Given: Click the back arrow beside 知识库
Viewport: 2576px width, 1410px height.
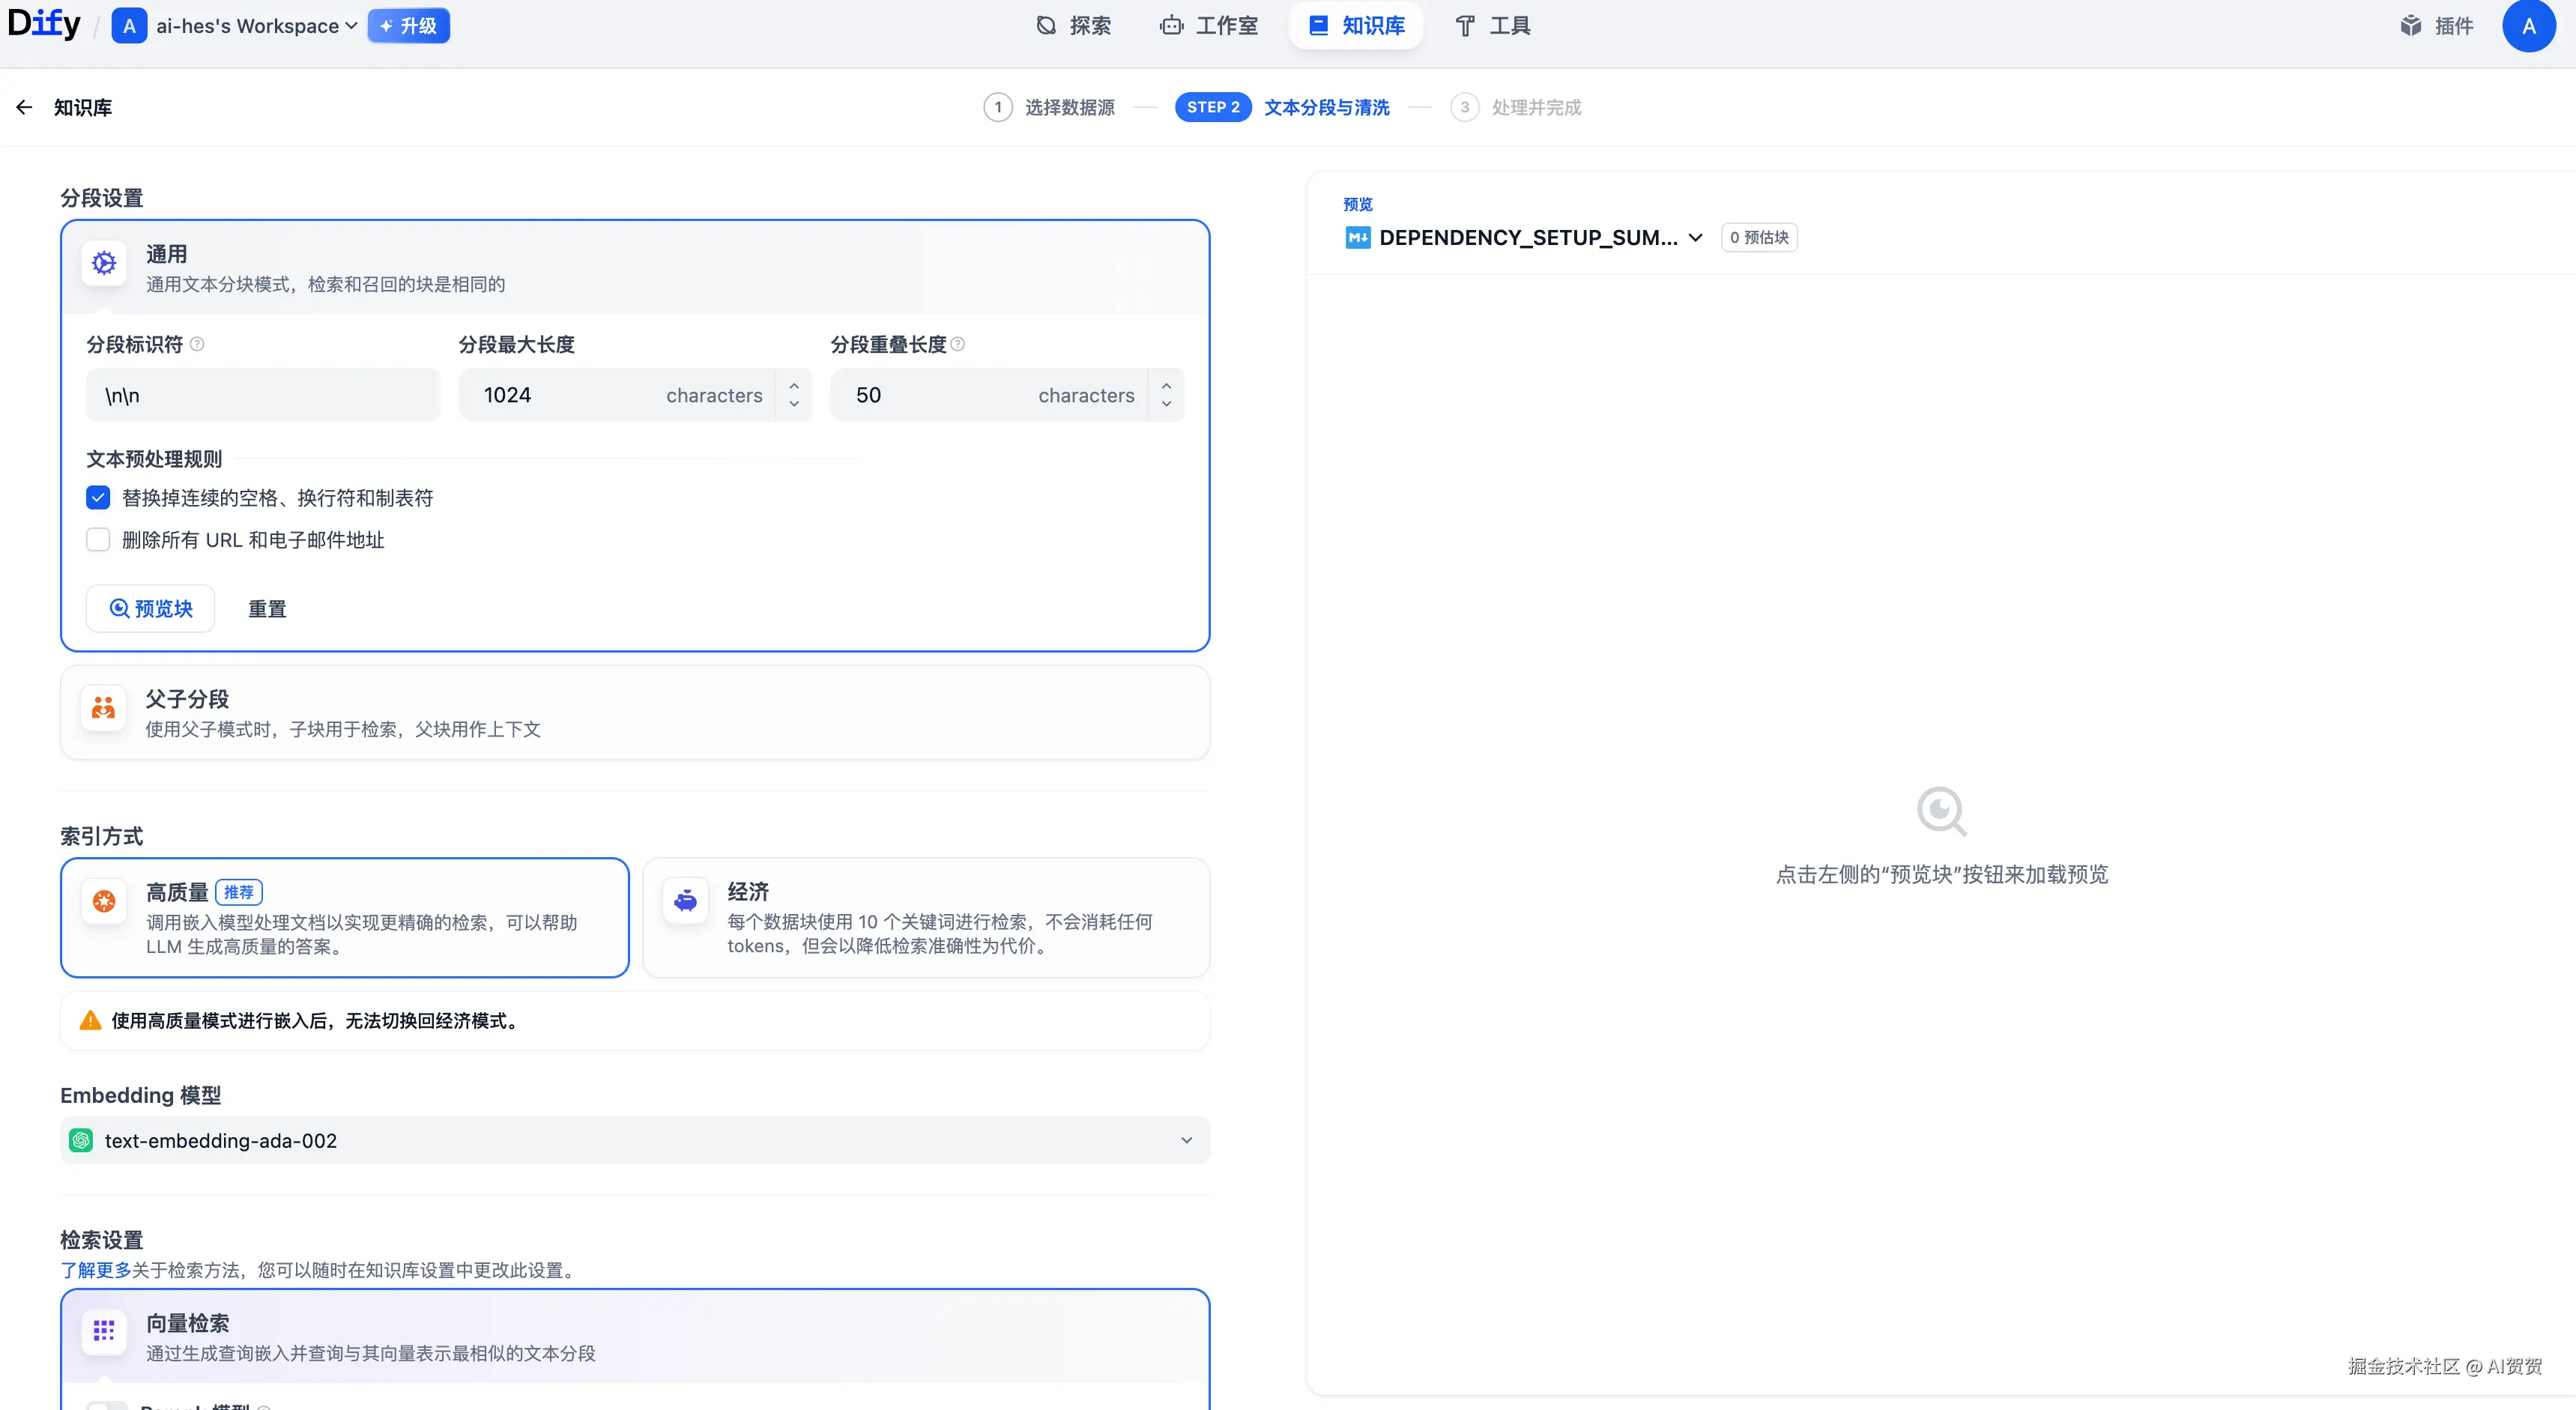Looking at the screenshot, I should click(24, 107).
